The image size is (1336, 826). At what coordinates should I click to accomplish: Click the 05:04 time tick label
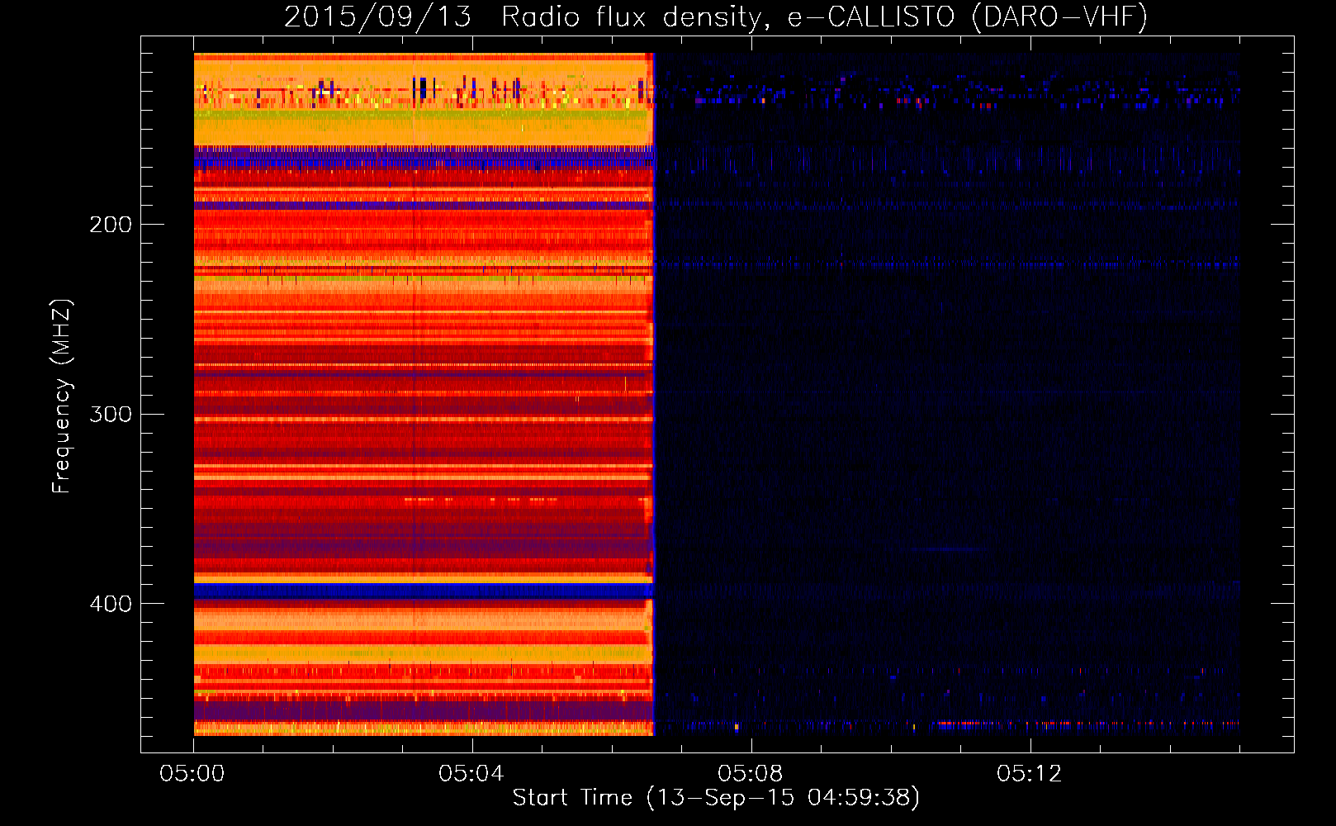[x=471, y=774]
